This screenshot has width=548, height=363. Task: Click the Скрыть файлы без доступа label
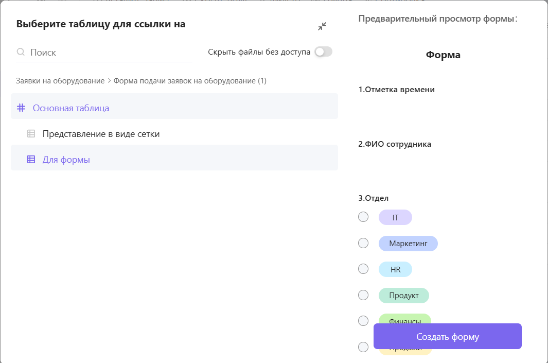pyautogui.click(x=259, y=52)
